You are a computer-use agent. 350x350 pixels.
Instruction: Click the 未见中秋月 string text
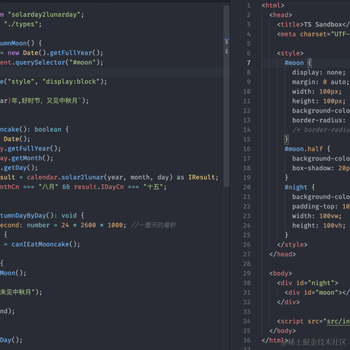coord(15,292)
